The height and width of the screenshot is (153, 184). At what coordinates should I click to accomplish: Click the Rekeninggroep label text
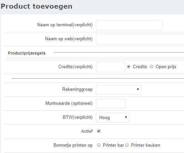(x=77, y=89)
